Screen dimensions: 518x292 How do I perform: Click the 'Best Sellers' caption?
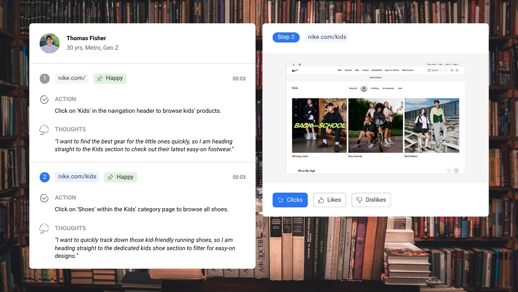411,156
